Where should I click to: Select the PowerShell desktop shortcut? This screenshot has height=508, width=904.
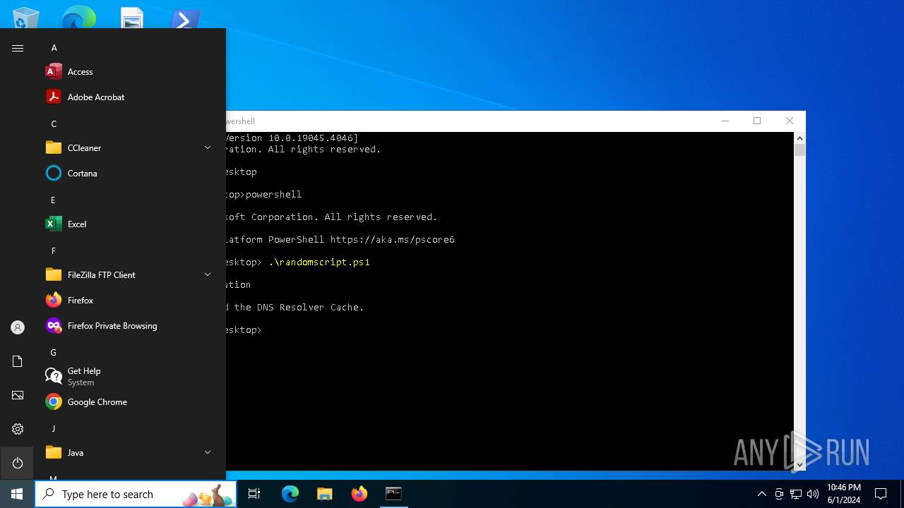tap(185, 17)
